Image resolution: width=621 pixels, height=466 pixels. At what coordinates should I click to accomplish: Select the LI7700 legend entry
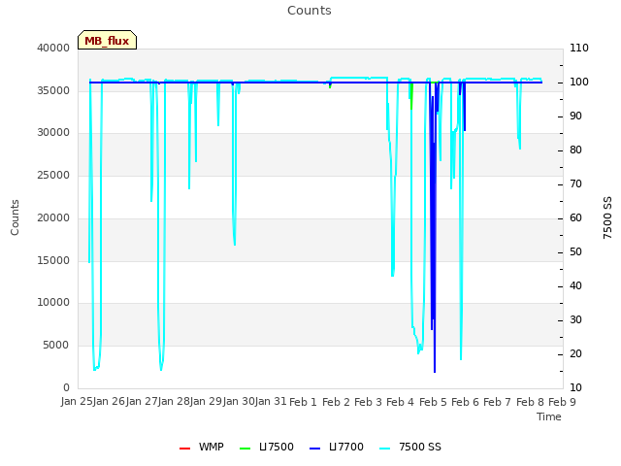[x=337, y=447]
